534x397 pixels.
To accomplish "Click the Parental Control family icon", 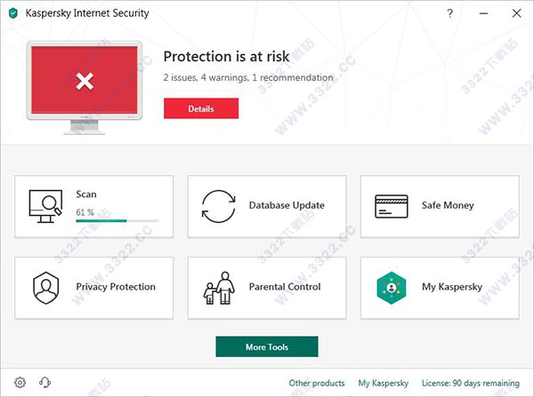I will click(x=218, y=287).
